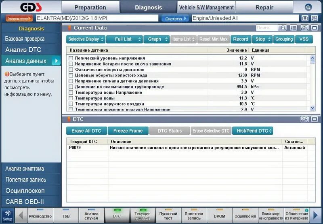Screen dimensions: 323x224
Task: Click the VSS button
Action: (304, 39)
